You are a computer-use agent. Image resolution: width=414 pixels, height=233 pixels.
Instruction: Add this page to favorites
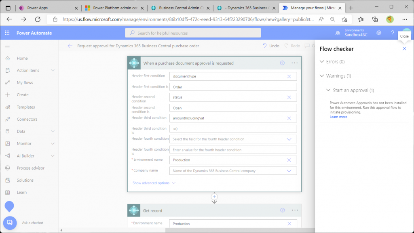(344, 19)
